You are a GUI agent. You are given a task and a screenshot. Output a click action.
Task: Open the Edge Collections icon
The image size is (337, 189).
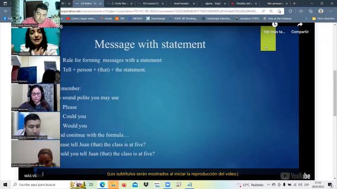pos(311,11)
